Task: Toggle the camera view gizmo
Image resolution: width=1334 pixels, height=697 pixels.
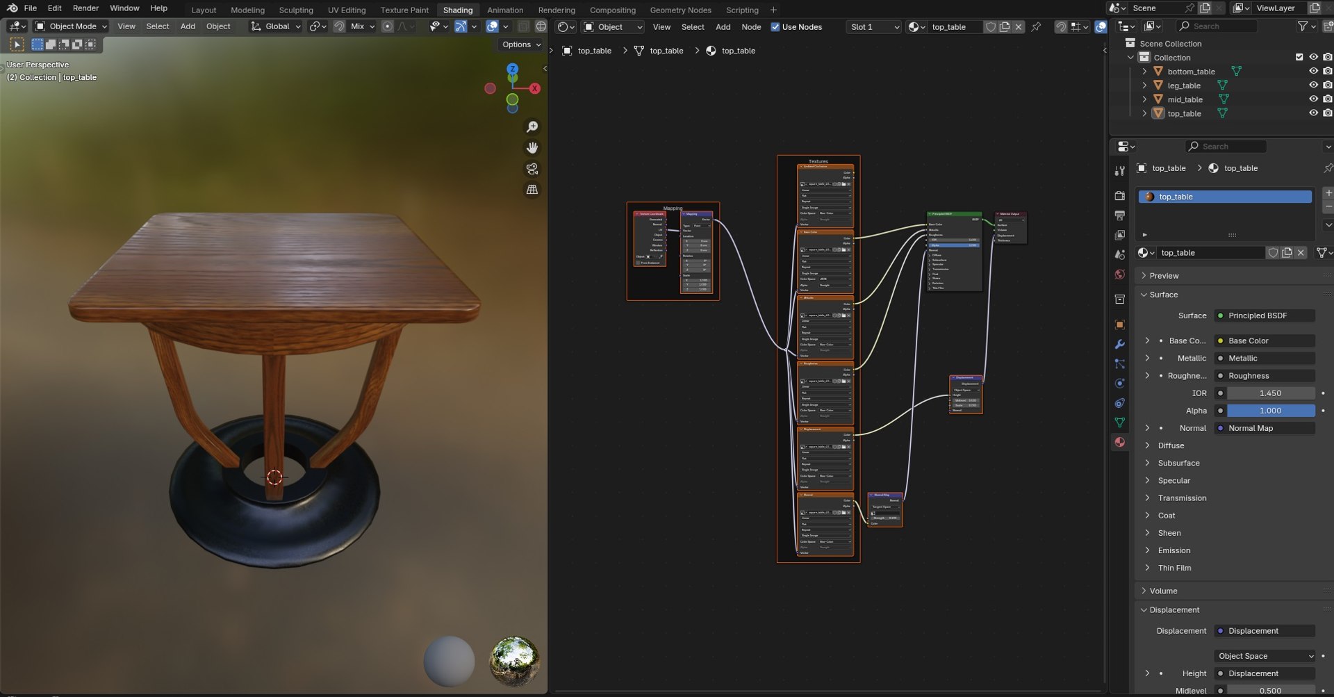Action: [532, 169]
